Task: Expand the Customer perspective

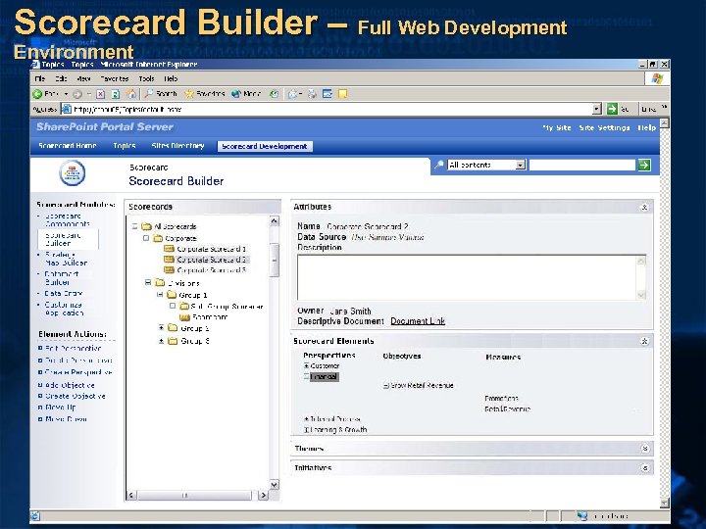Action: (x=306, y=366)
